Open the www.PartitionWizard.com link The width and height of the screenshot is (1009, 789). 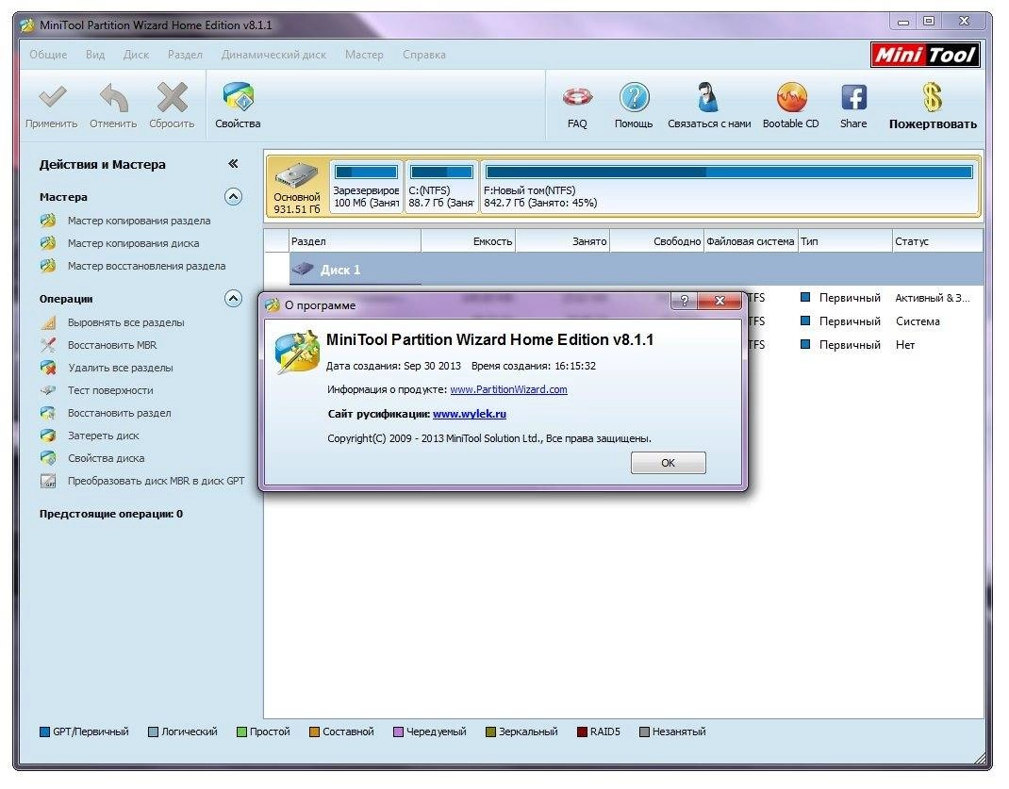(x=508, y=389)
